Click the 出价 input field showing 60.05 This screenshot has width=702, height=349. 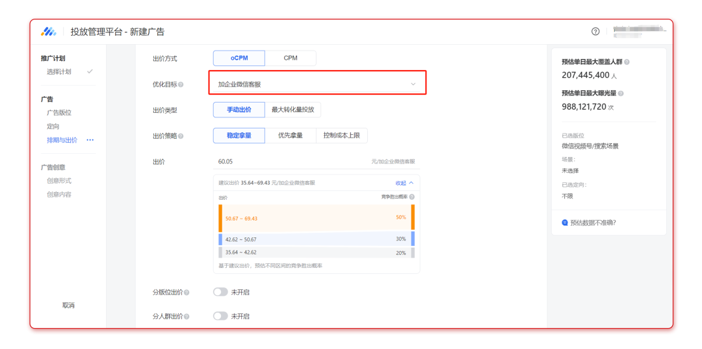click(286, 162)
